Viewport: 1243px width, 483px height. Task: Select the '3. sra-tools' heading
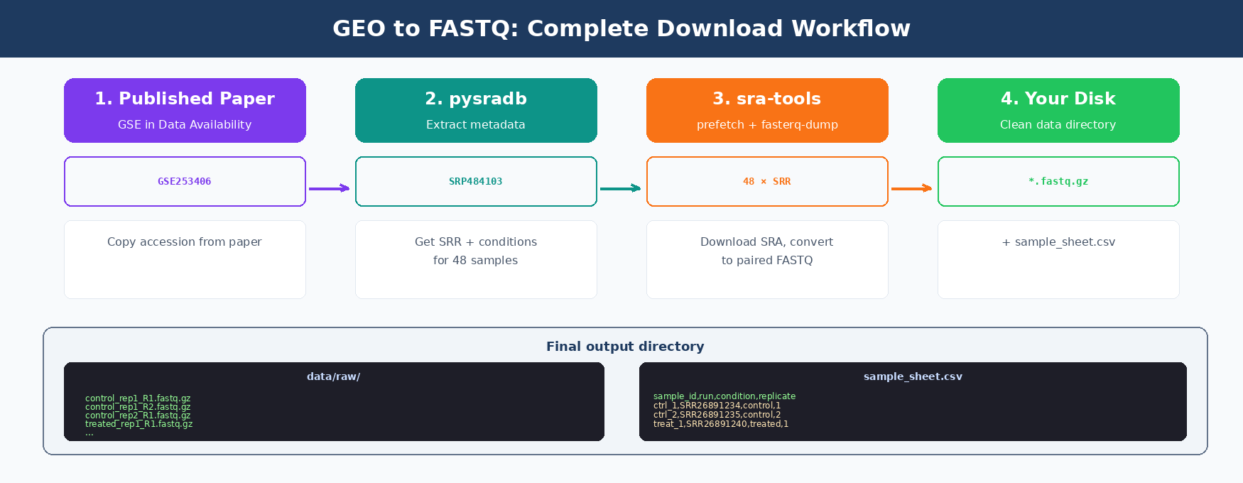pos(767,99)
